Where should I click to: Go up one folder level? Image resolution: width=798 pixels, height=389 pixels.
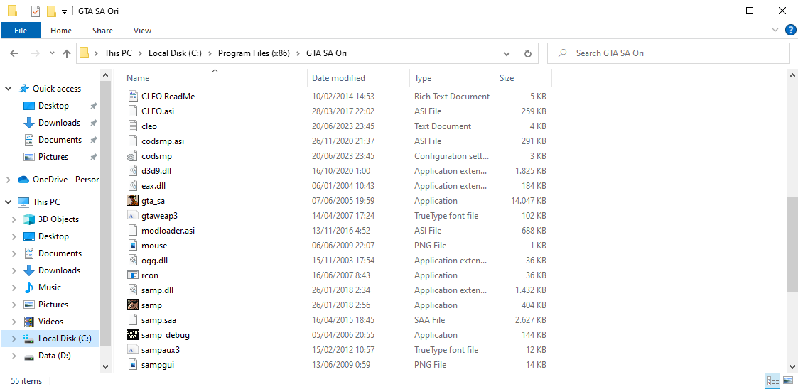tap(66, 53)
